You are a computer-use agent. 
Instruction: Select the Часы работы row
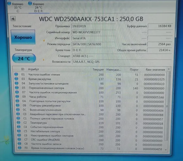90,97
